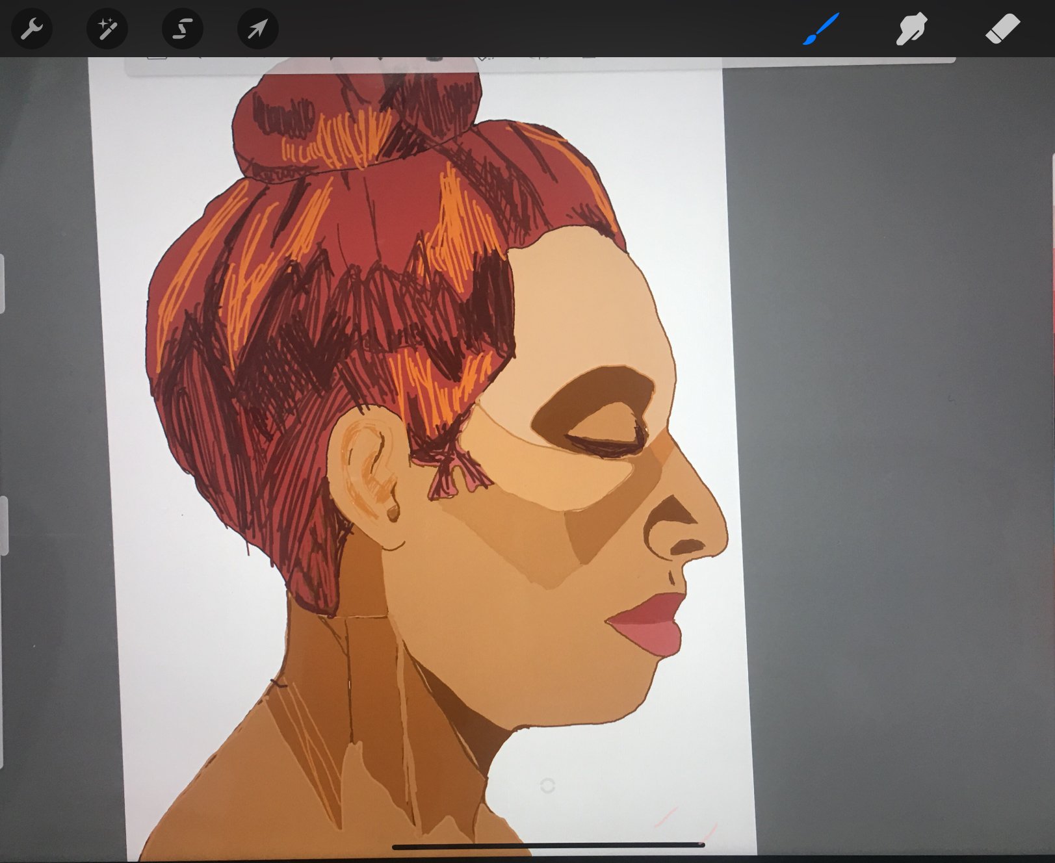This screenshot has width=1055, height=863.
Task: Tap the iPad home indicator bar
Action: 549,845
